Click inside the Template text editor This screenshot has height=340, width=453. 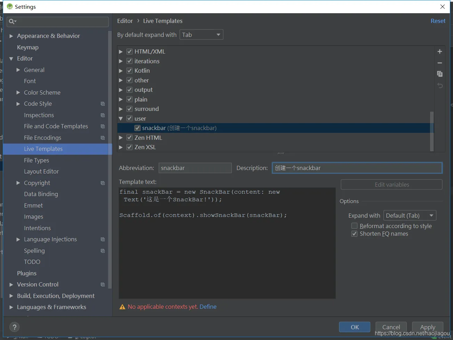click(227, 243)
